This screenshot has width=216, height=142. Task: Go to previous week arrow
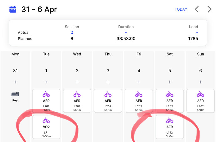point(197,9)
